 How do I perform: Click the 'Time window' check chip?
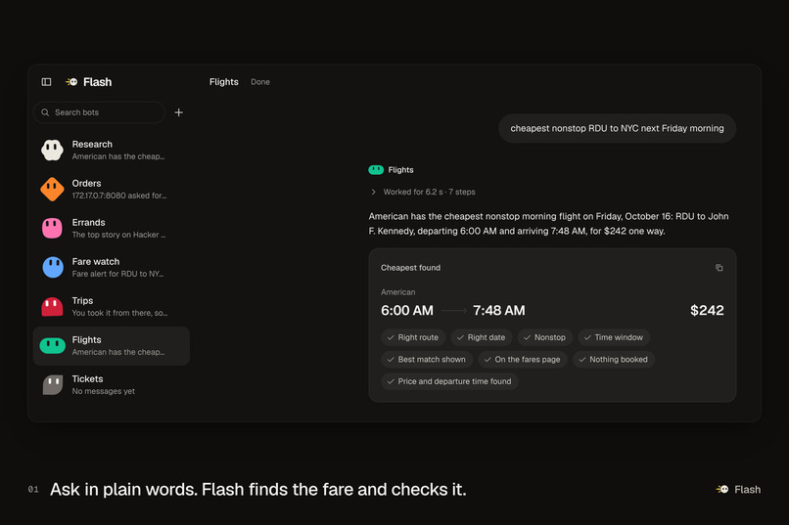pyautogui.click(x=614, y=337)
